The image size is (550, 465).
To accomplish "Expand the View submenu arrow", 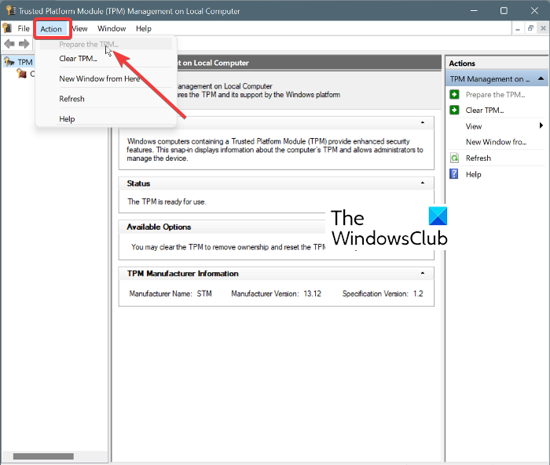I will [x=541, y=125].
